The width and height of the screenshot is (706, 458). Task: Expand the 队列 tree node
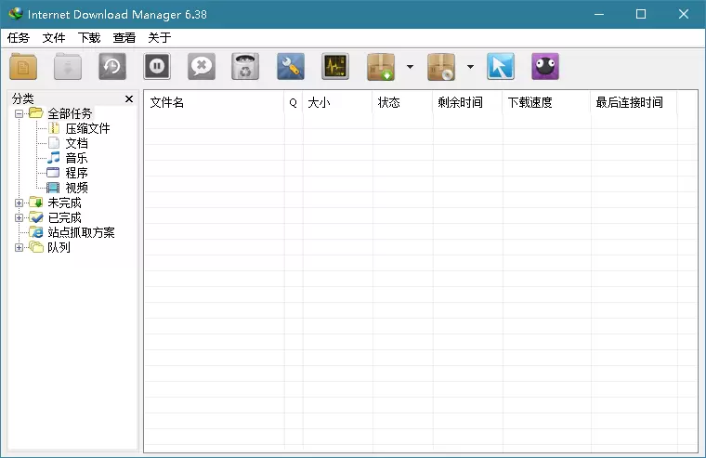click(x=19, y=247)
